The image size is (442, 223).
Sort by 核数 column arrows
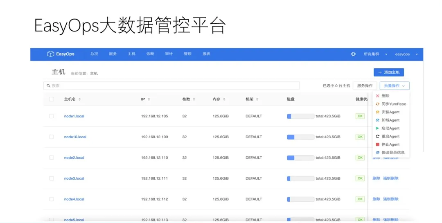[194, 99]
